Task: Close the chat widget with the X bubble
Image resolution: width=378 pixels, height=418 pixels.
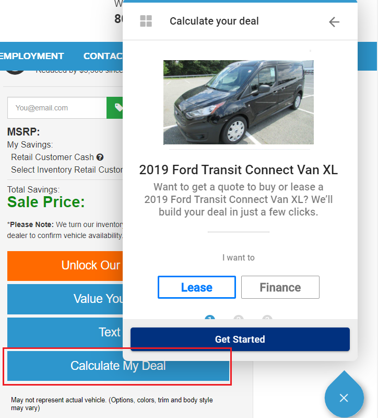Action: [344, 398]
